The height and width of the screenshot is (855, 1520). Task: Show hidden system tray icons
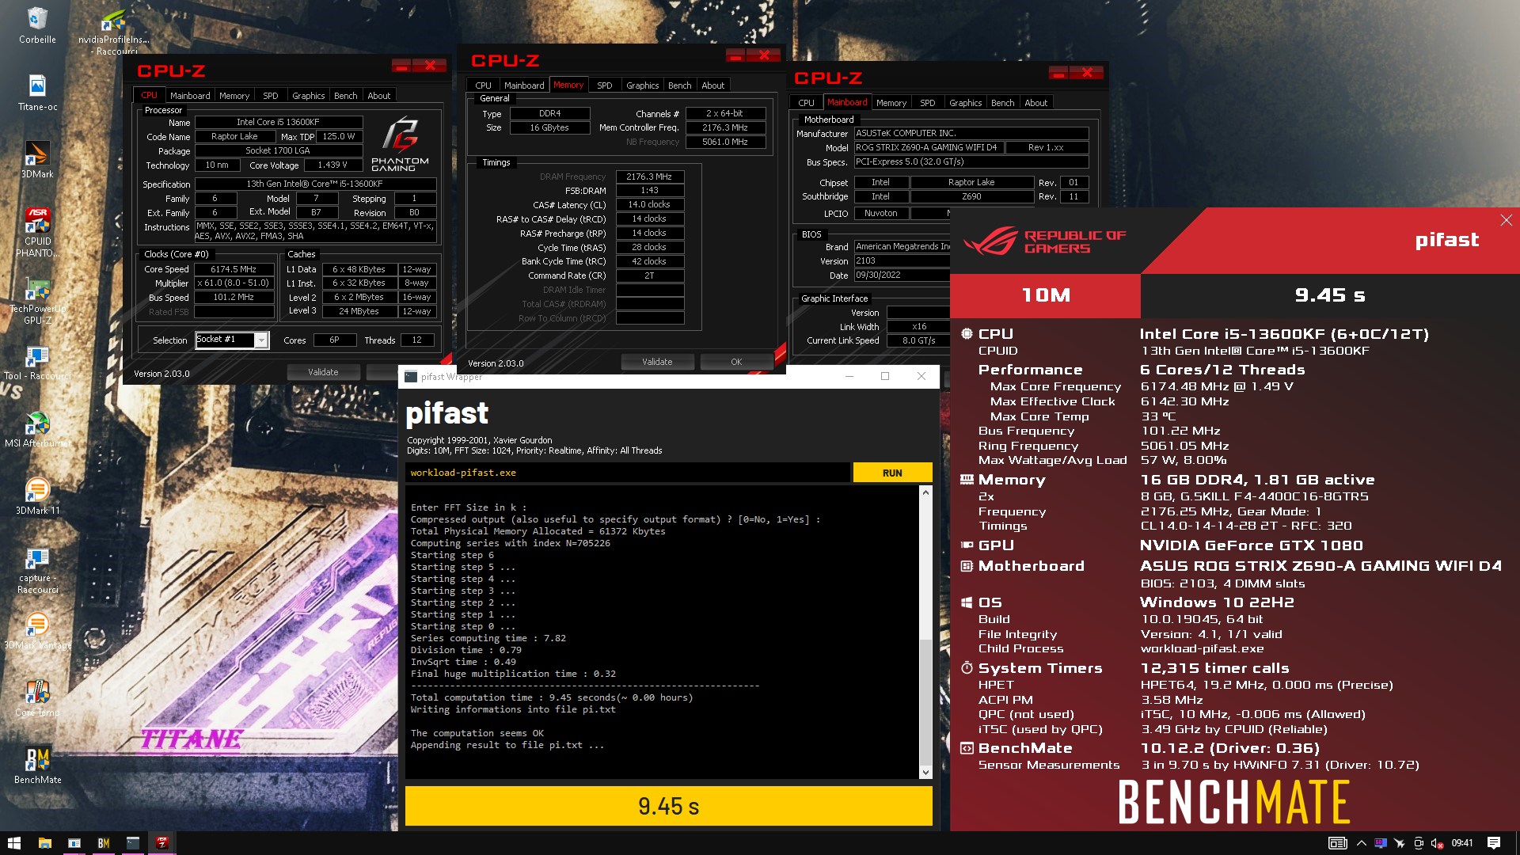1362,843
